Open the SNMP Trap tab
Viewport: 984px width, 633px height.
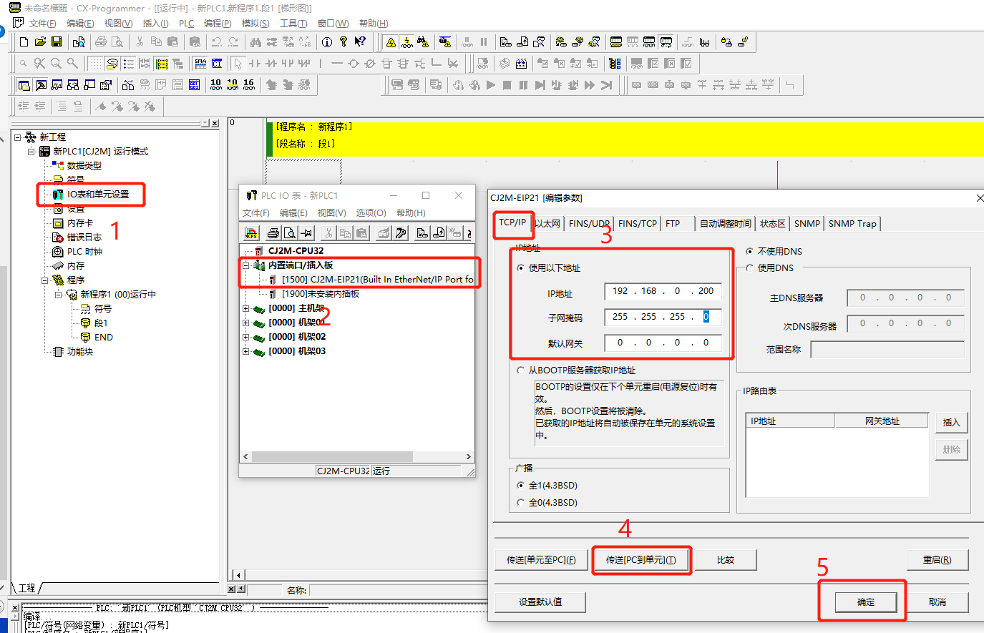point(852,223)
